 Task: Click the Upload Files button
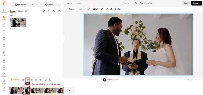pyautogui.click(x=21, y=5)
